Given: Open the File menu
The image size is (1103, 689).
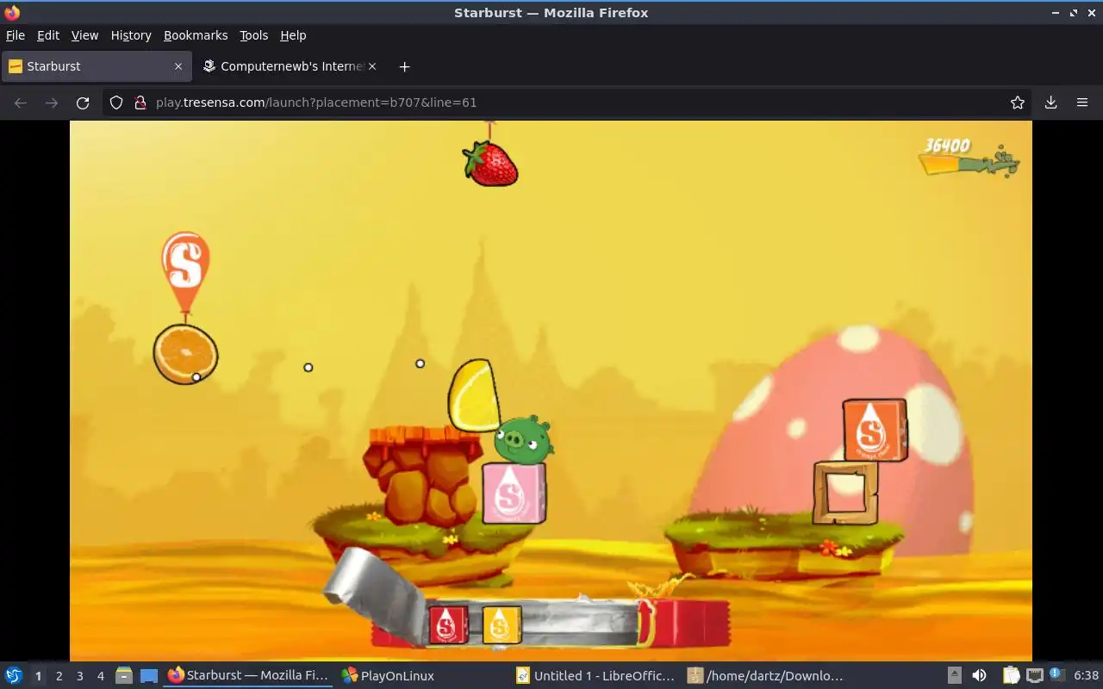Looking at the screenshot, I should pyautogui.click(x=16, y=35).
